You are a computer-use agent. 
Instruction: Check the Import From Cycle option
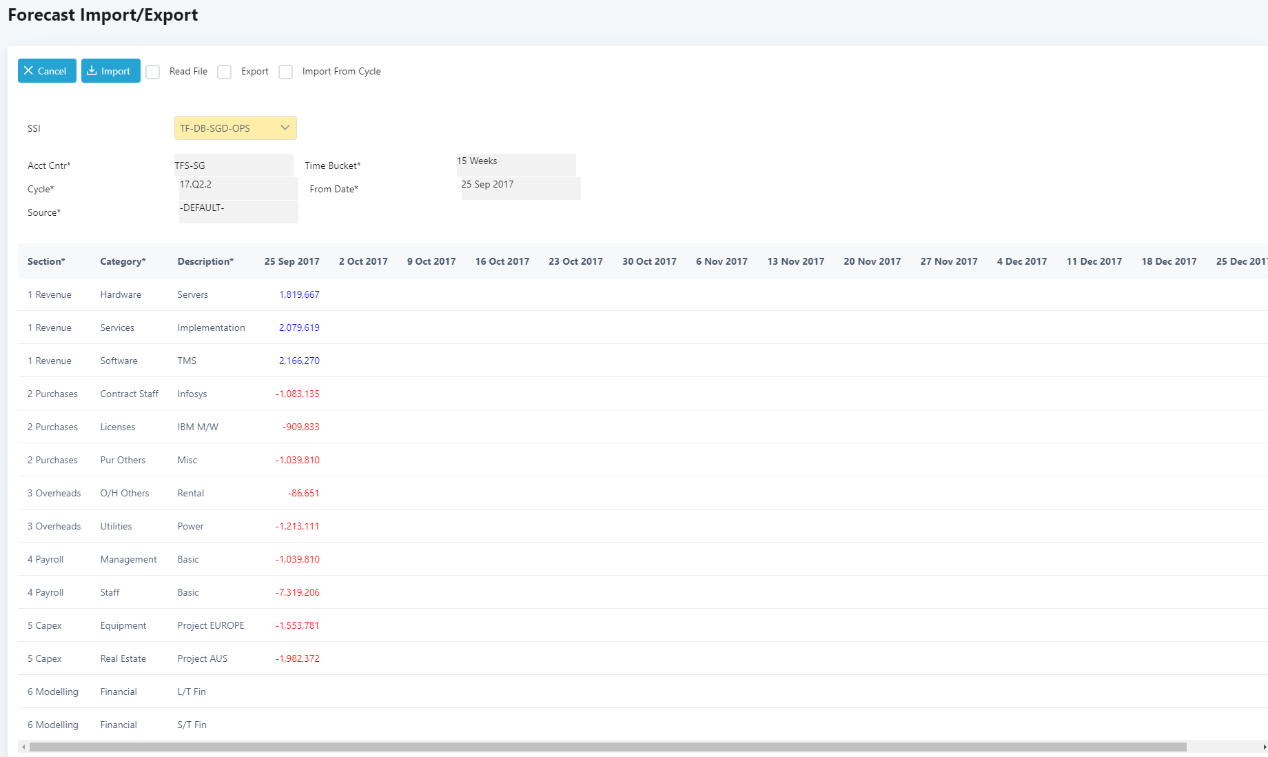pyautogui.click(x=286, y=72)
